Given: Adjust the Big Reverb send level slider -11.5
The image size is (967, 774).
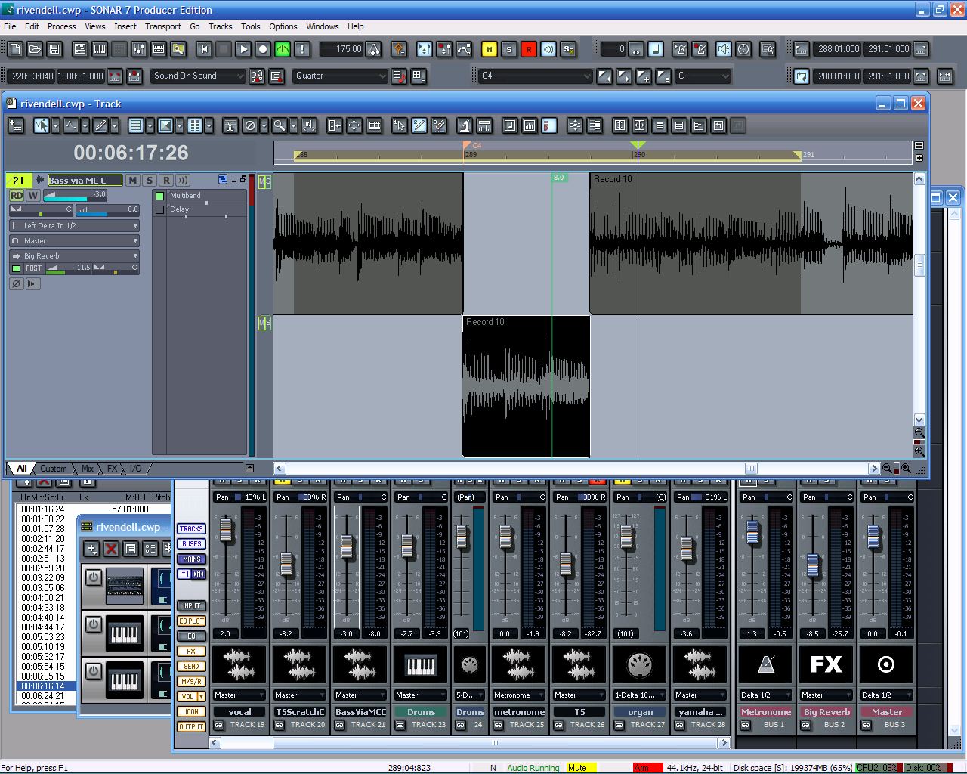Looking at the screenshot, I should coord(69,268).
